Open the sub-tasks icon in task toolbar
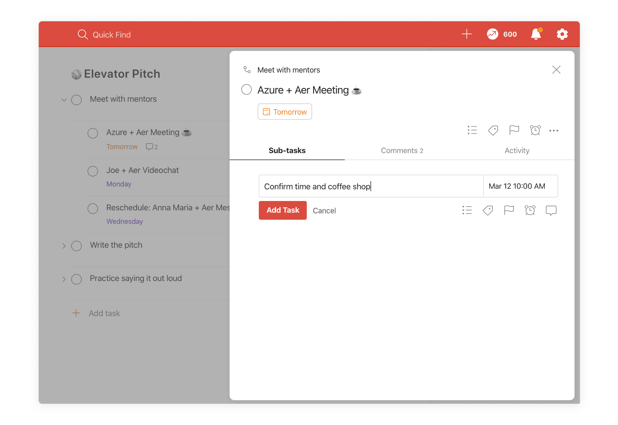 point(472,130)
